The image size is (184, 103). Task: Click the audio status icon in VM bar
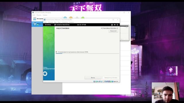pyautogui.click(x=98, y=81)
